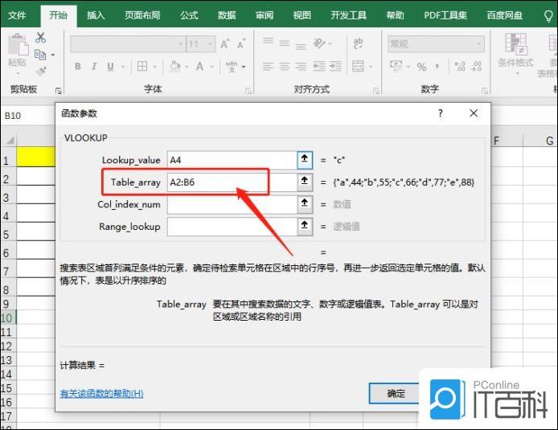
Task: Select column header G
Action: (549, 141)
